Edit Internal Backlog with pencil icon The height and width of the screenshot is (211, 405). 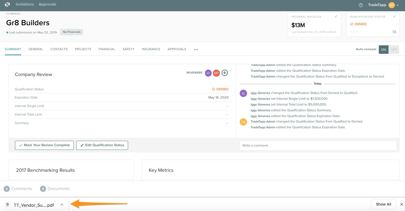pos(336,17)
